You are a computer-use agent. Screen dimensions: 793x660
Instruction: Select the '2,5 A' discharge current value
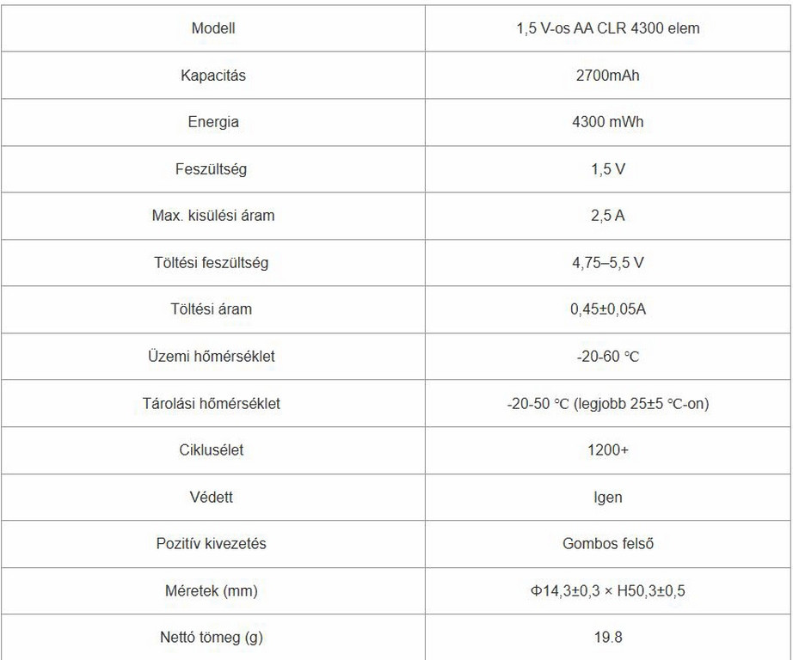pos(607,216)
